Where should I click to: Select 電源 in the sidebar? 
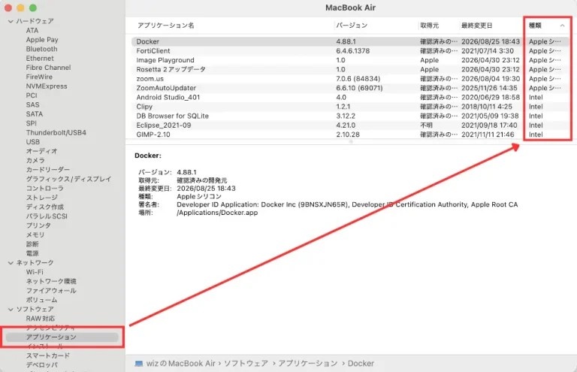click(x=32, y=253)
